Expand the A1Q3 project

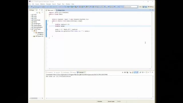(31, 18)
